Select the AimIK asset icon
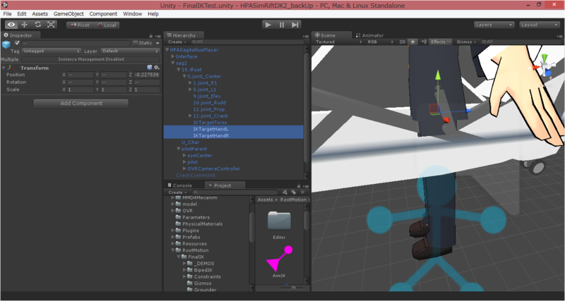The image size is (565, 301). click(x=279, y=258)
